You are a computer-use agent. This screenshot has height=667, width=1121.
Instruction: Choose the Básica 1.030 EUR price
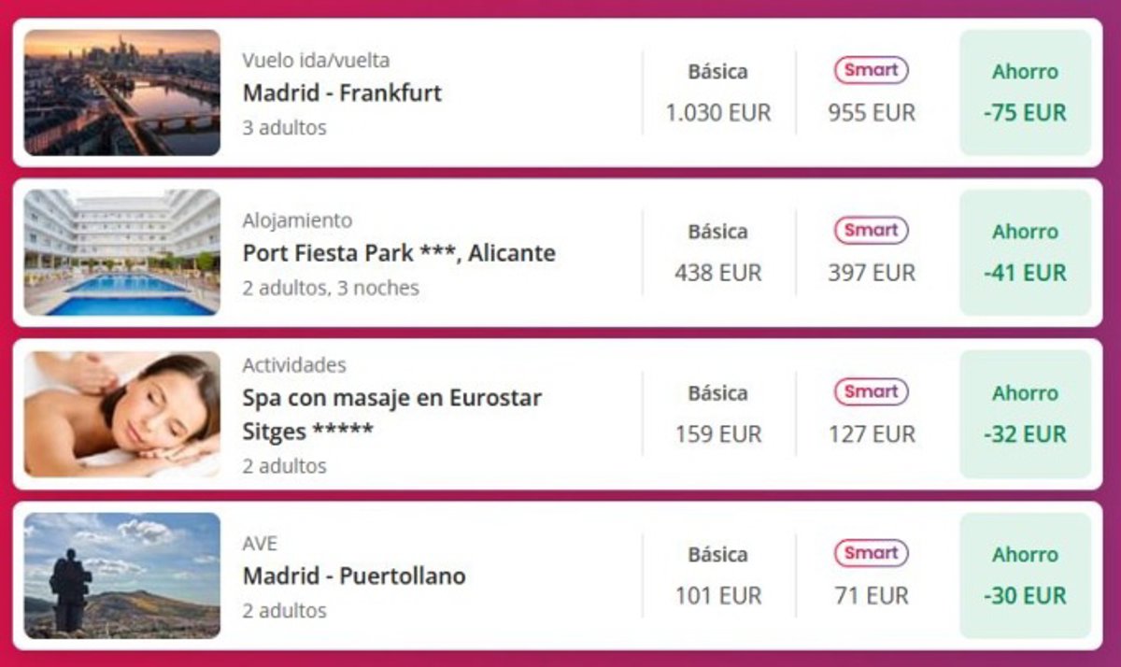click(717, 113)
